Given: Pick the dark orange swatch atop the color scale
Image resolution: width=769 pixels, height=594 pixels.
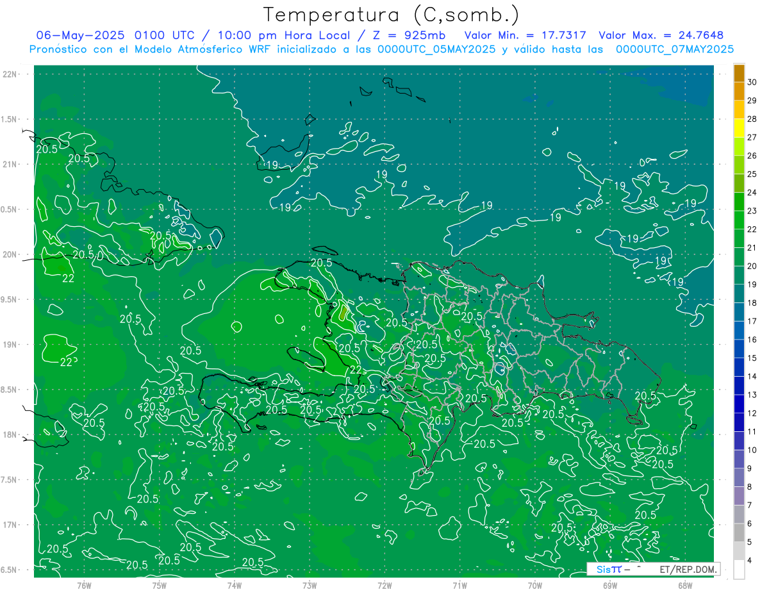Looking at the screenshot, I should [x=739, y=73].
